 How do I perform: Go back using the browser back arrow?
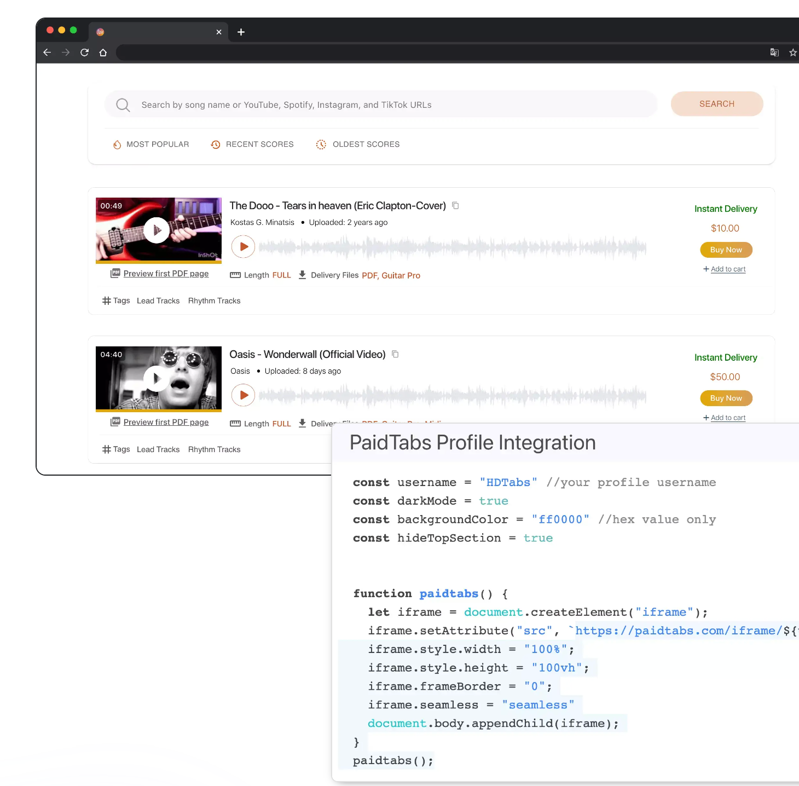[47, 53]
